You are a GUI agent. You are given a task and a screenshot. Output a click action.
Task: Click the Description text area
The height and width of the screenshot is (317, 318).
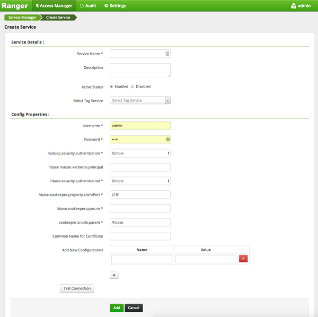[x=140, y=70]
